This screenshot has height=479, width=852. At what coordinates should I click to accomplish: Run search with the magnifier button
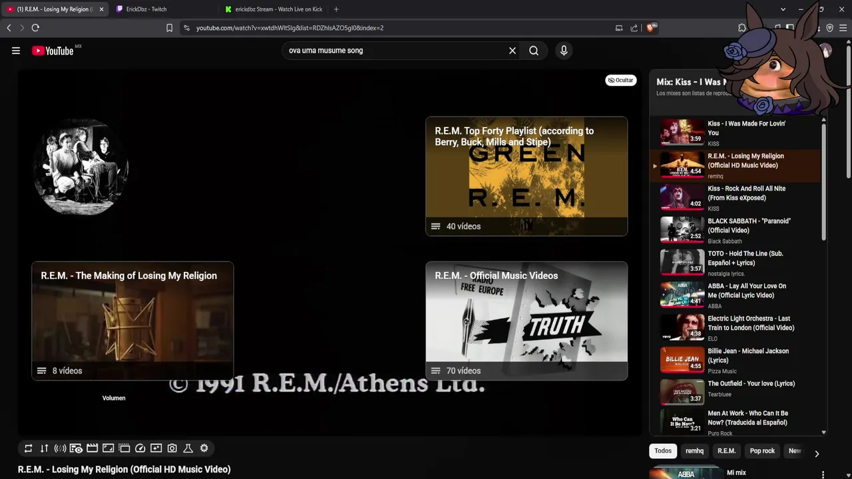[x=534, y=51]
